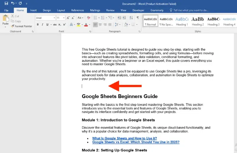Open underline style dropdown arrow
The height and width of the screenshot is (153, 237).
coord(51,25)
